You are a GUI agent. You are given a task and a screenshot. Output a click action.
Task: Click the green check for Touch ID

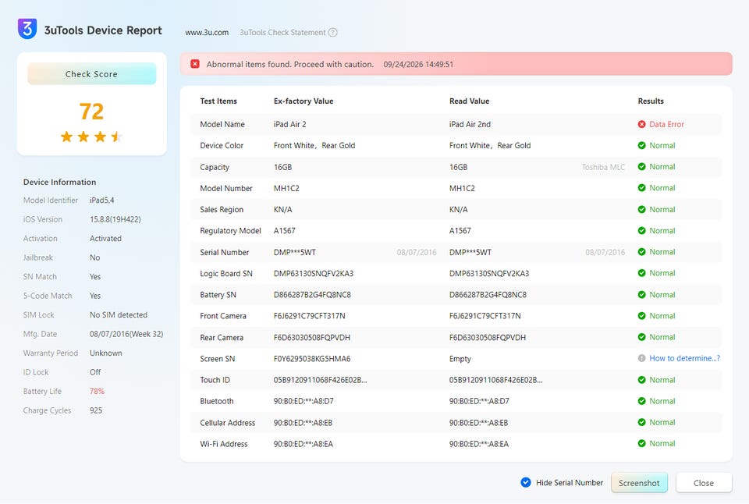[x=641, y=380]
